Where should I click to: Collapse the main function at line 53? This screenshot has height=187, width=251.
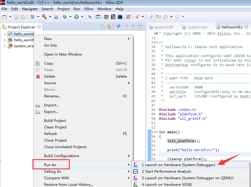coord(157,132)
